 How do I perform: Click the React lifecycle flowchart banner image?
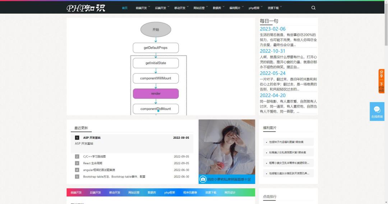(x=161, y=66)
